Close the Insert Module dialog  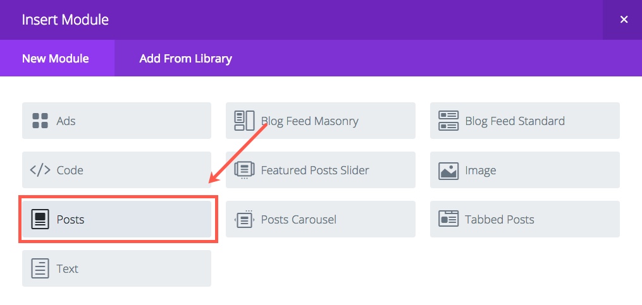coord(624,20)
